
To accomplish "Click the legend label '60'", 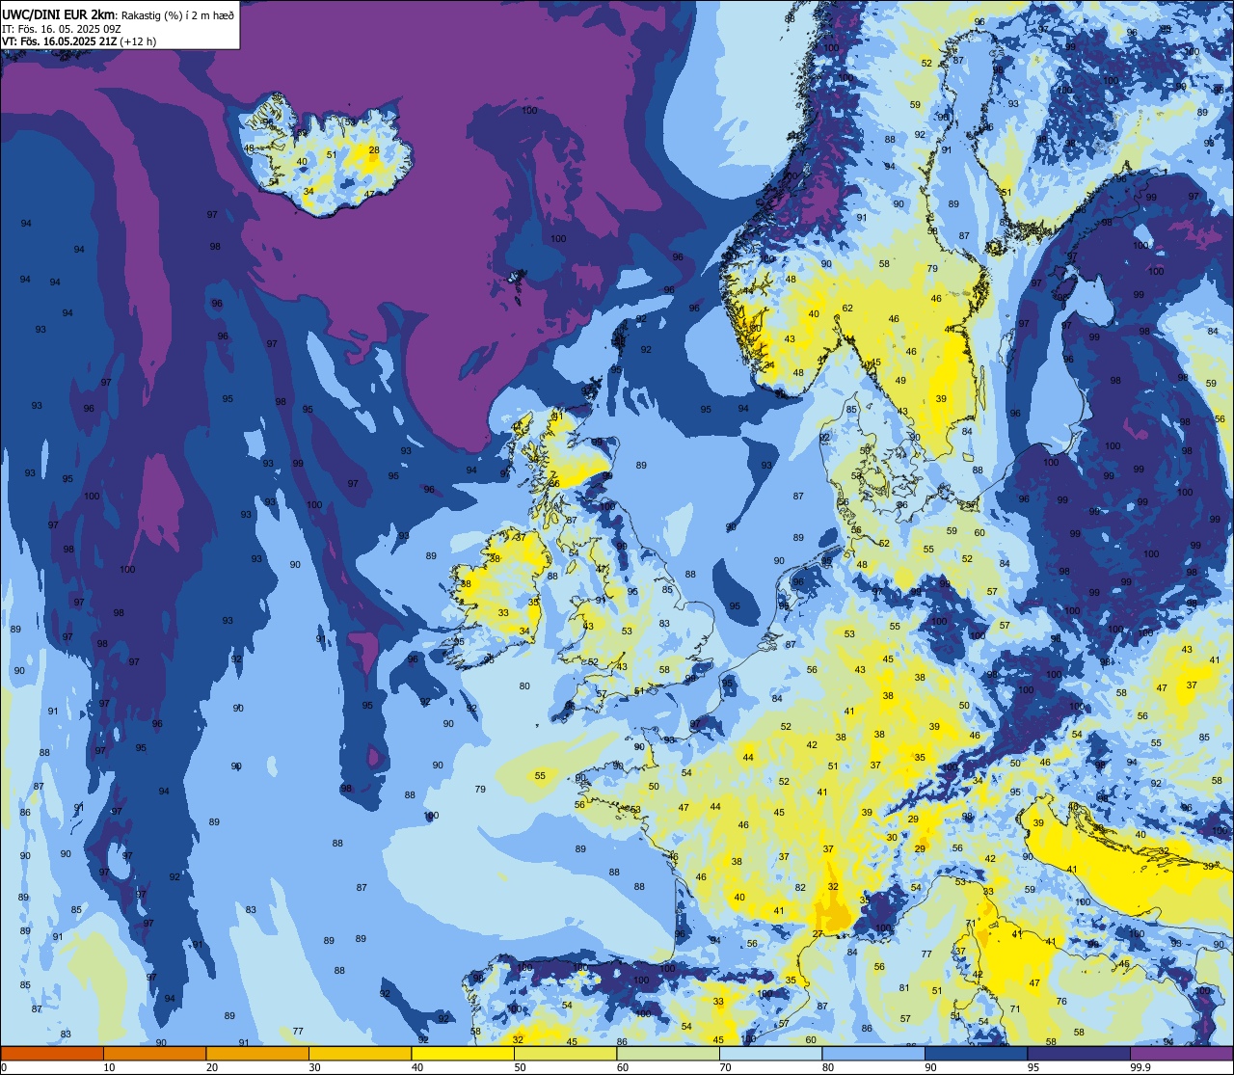I will point(622,1067).
